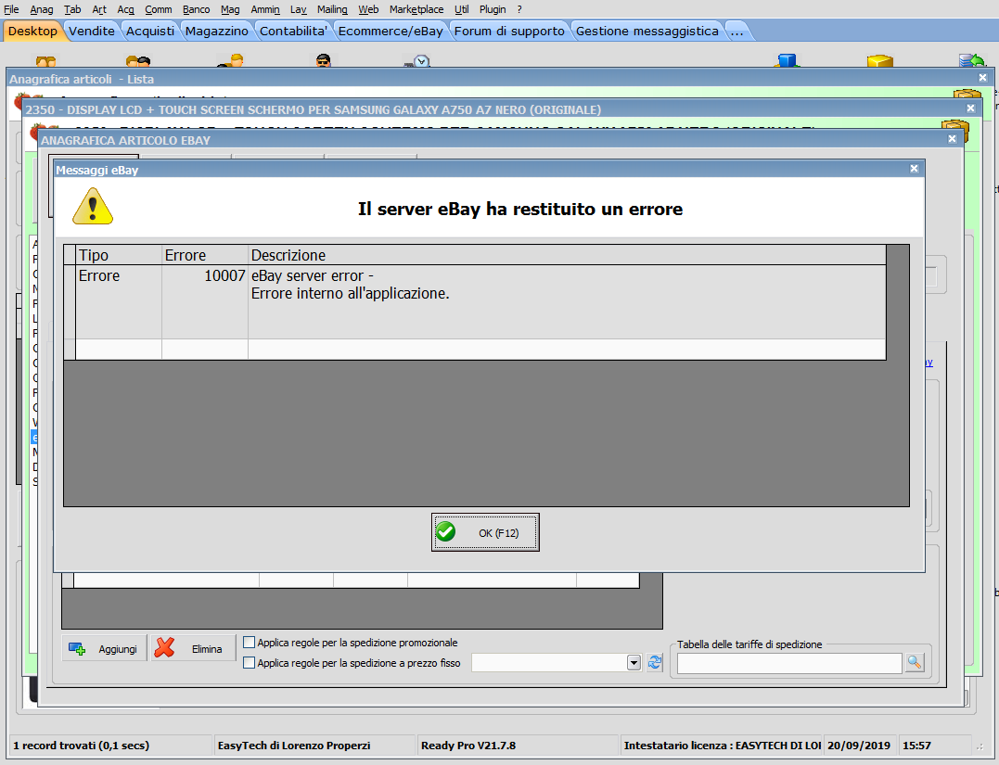Switch to the Desktop tab
Screen dimensions: 999x765
[x=32, y=31]
